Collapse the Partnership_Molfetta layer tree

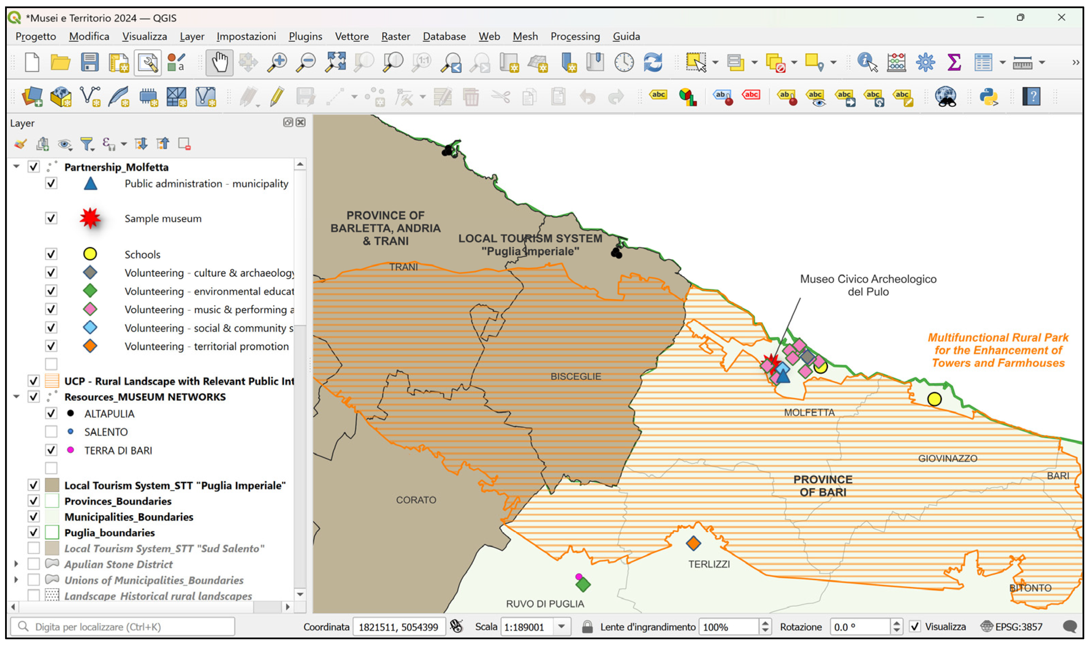pyautogui.click(x=17, y=167)
